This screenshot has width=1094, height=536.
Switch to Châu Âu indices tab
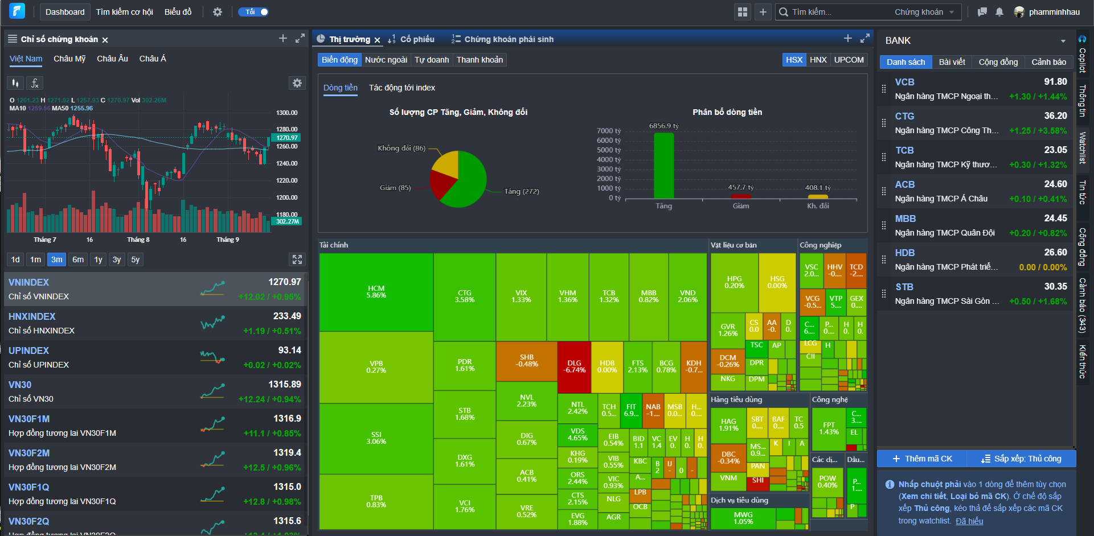coord(112,59)
